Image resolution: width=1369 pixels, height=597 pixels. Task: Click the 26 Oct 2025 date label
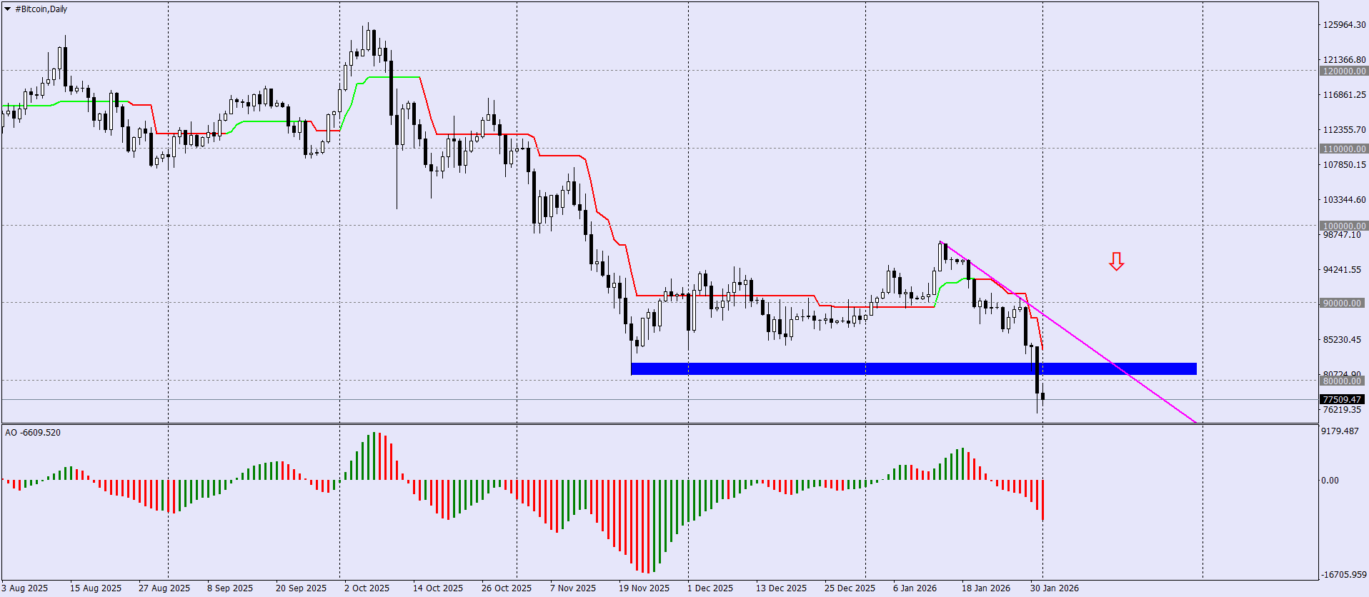pyautogui.click(x=507, y=588)
